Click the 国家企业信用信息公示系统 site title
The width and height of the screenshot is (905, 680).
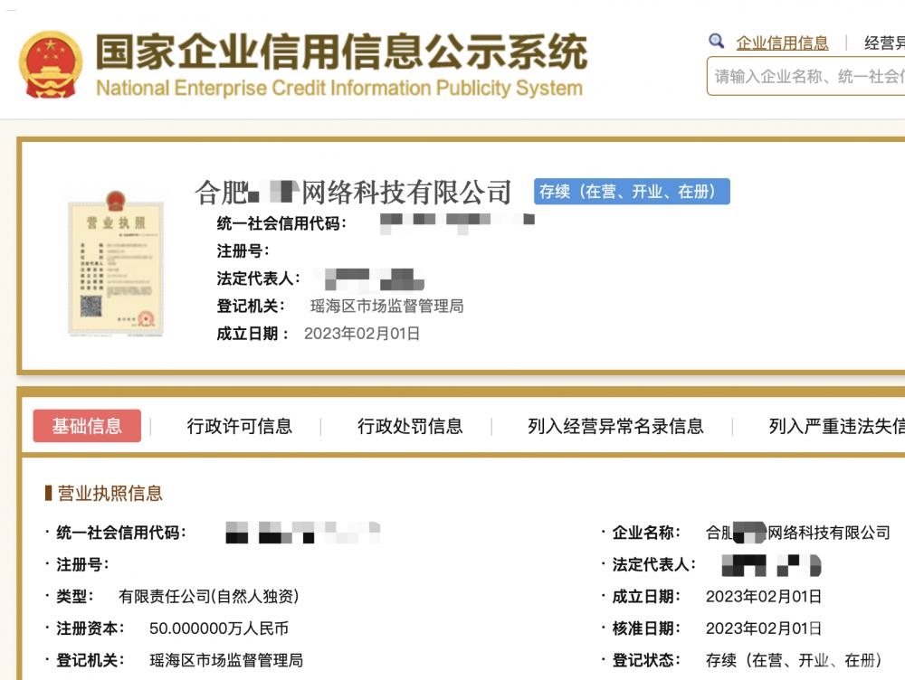(x=341, y=52)
